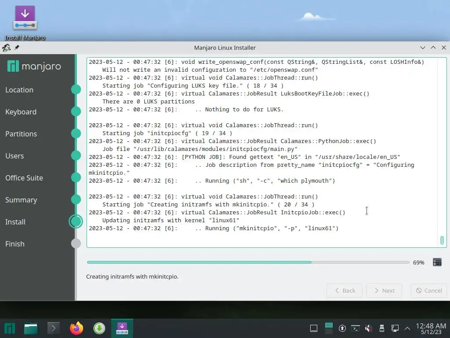Click log line 'There are 0 LUKS partitions'

[149, 102]
